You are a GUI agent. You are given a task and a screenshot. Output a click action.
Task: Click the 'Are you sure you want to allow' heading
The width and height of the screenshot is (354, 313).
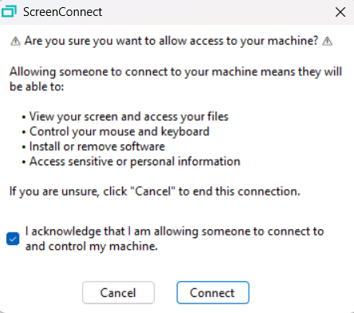point(171,42)
